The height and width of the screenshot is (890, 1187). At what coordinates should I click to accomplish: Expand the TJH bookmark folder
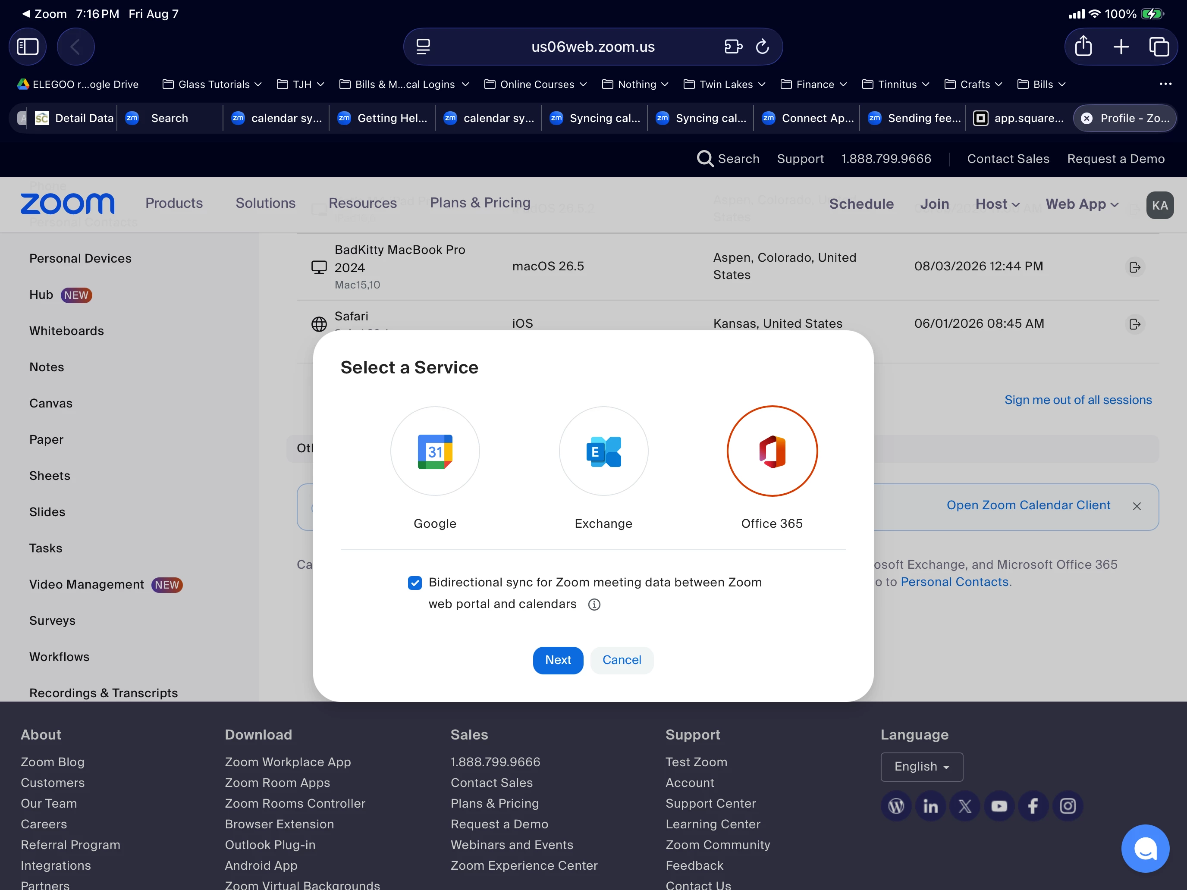301,84
